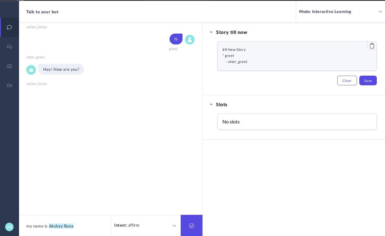This screenshot has width=385, height=236.
Task: Open the dashboard gauge icon in the sidebar
Action: [x=9, y=66]
